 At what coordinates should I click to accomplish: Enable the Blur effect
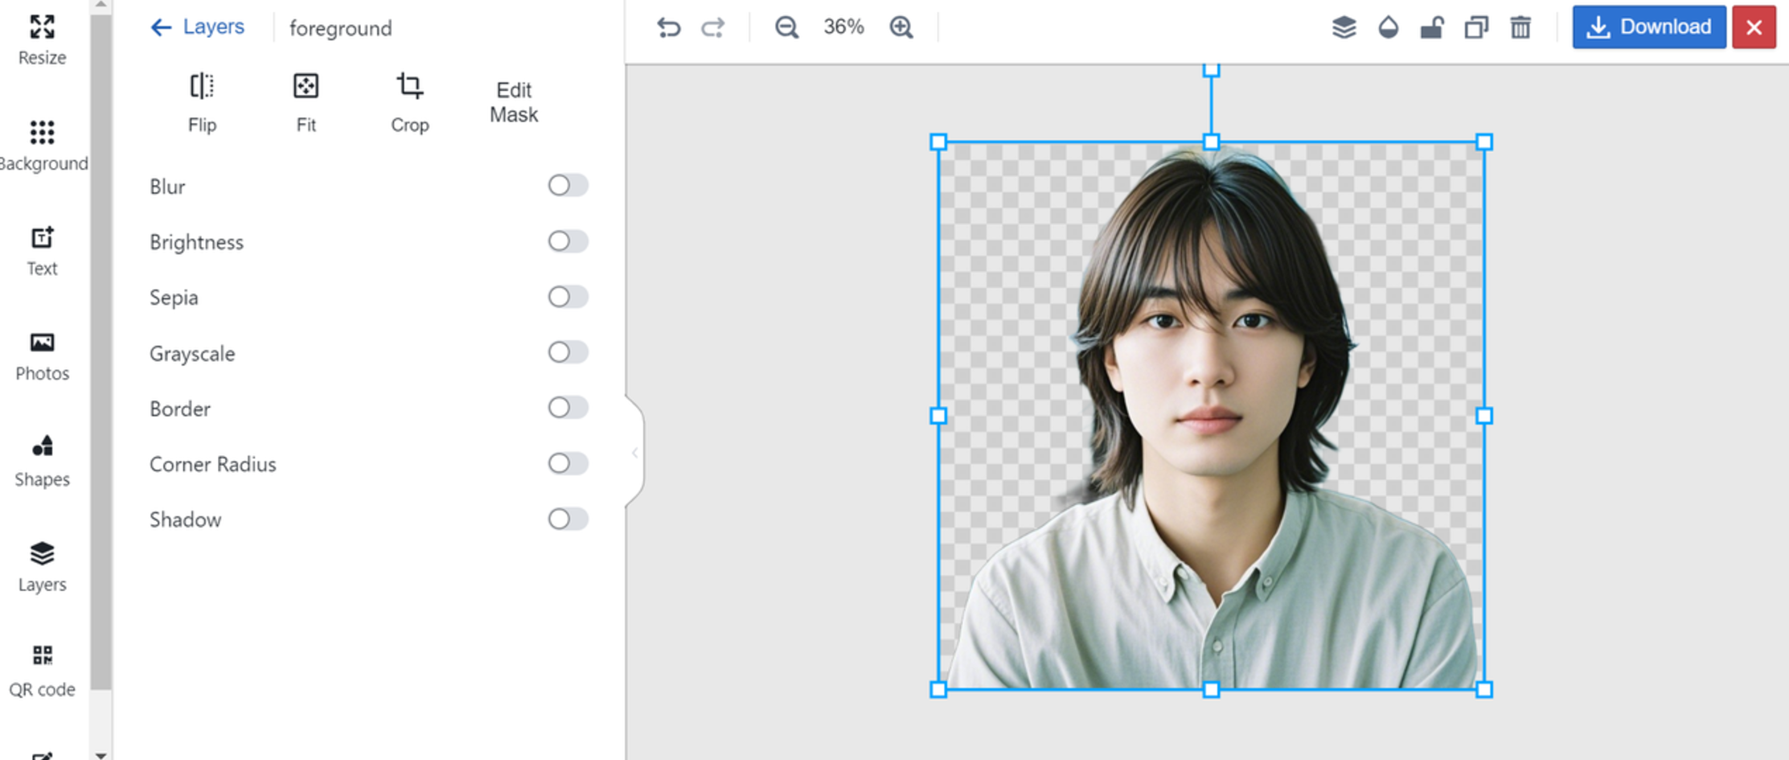pyautogui.click(x=568, y=185)
